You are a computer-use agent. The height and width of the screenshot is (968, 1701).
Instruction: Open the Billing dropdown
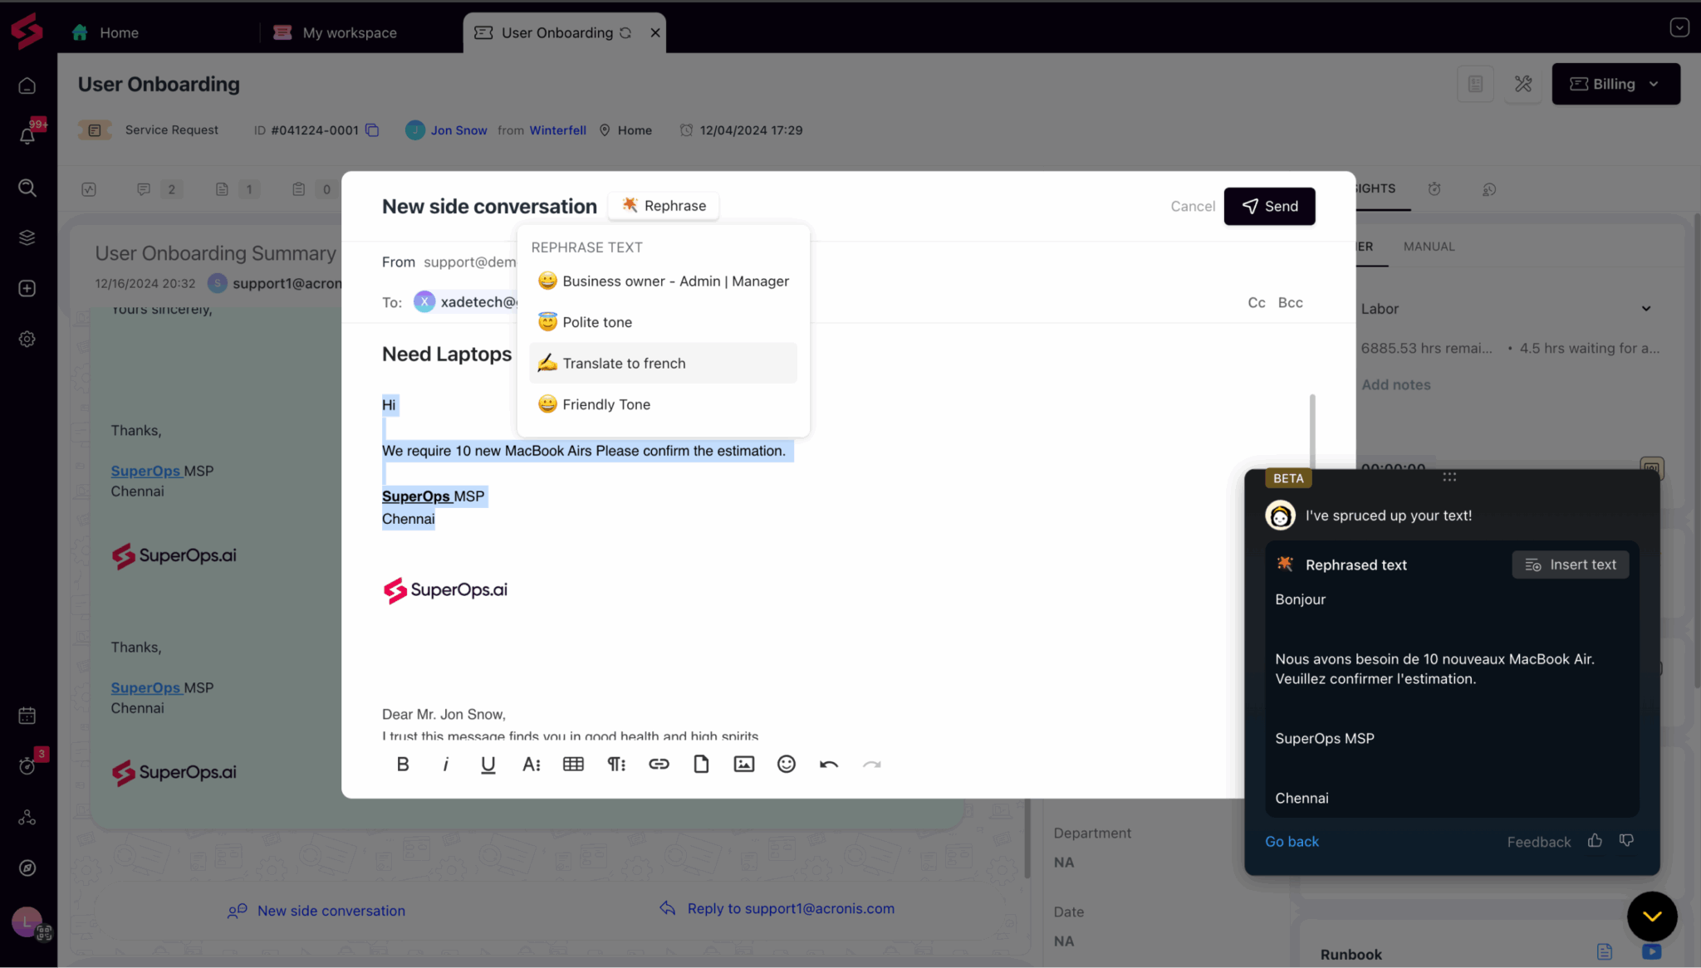coord(1615,84)
